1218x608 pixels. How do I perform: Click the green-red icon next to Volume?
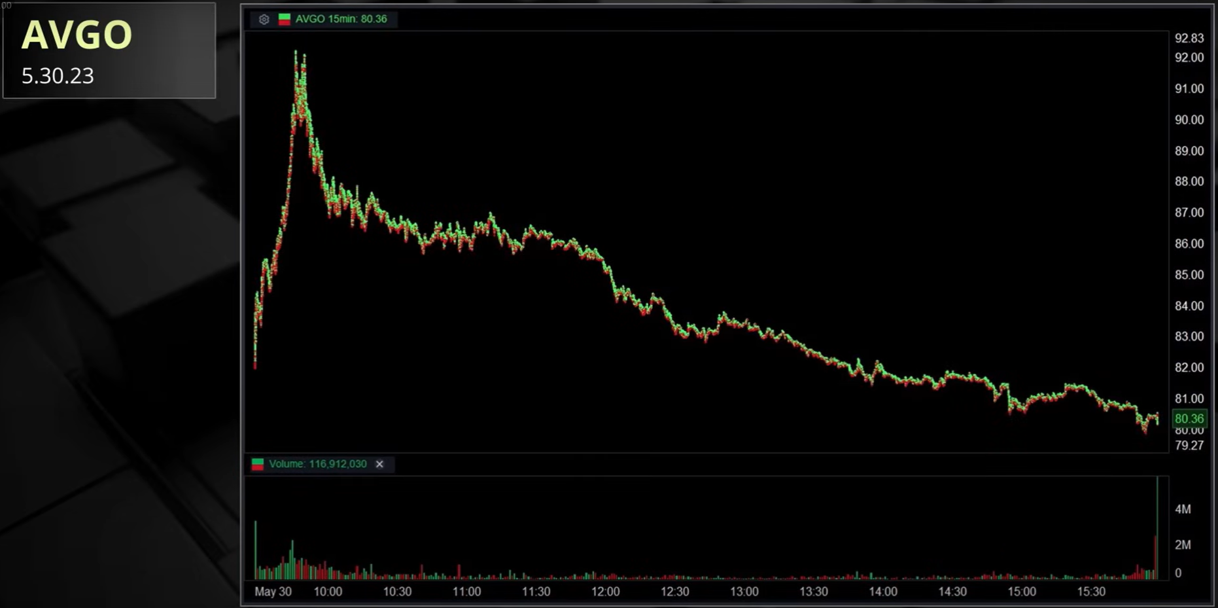coord(257,464)
